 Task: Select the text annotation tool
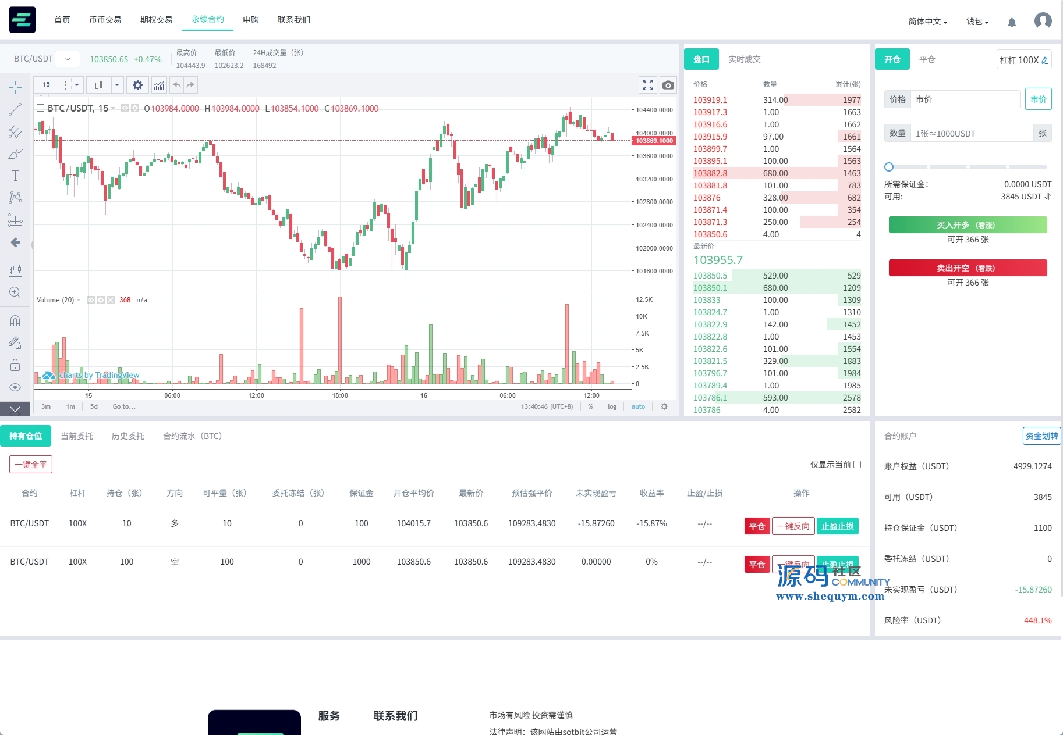(x=15, y=176)
